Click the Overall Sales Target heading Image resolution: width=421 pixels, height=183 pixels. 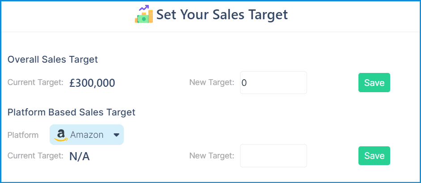click(x=53, y=60)
